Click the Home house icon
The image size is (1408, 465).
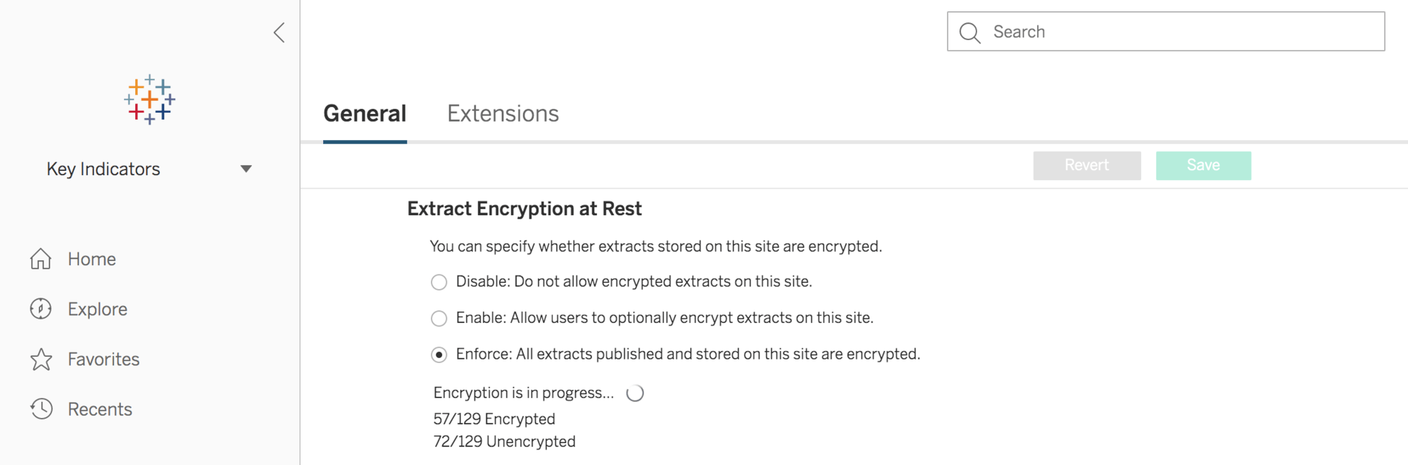[x=41, y=259]
